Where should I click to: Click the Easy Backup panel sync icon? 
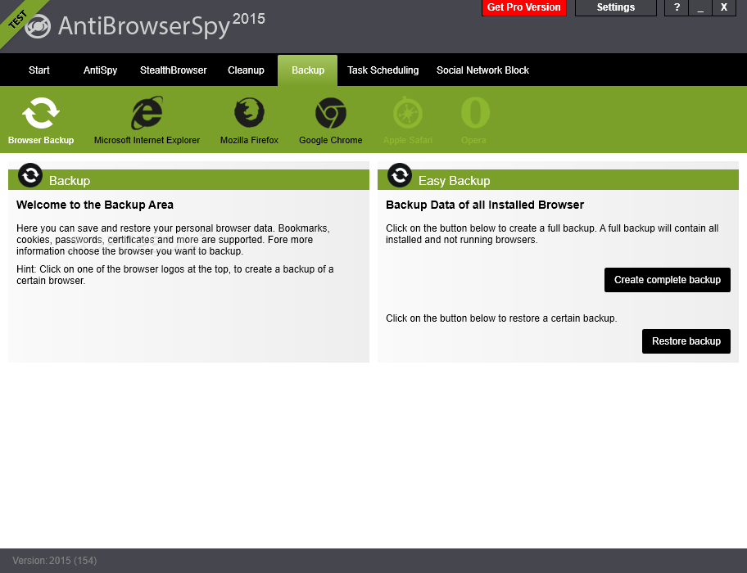(400, 175)
